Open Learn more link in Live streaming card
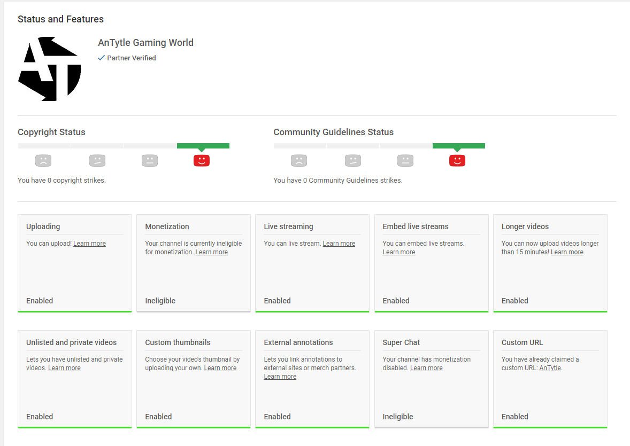This screenshot has width=630, height=446. pyautogui.click(x=339, y=243)
